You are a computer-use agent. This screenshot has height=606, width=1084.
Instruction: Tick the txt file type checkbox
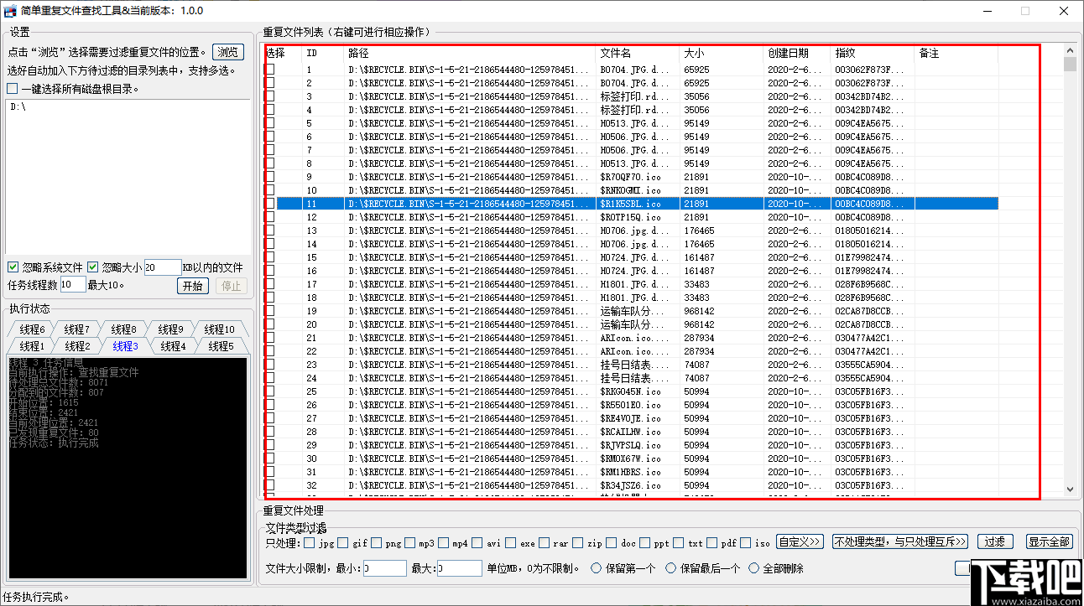pos(679,543)
